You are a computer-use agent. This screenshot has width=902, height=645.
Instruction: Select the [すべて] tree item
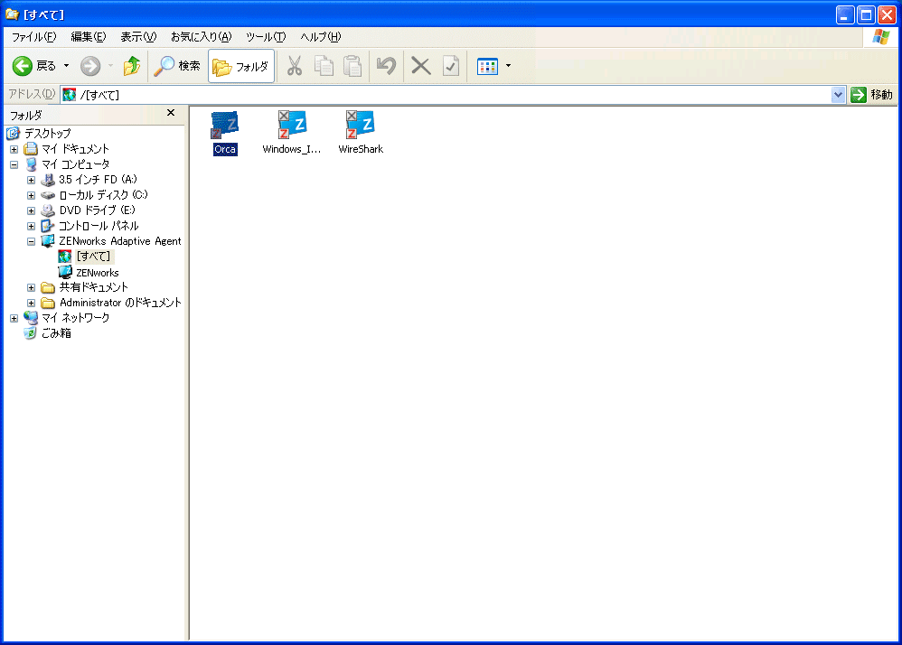[94, 257]
